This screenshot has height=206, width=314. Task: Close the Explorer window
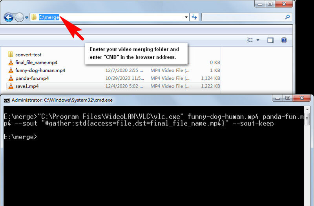(x=284, y=4)
